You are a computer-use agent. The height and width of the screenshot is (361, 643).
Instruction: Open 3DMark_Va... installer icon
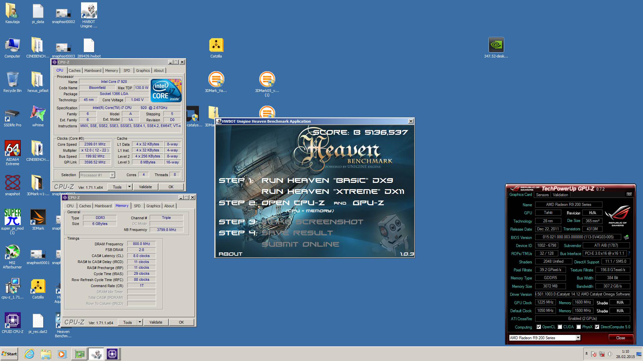click(x=216, y=82)
